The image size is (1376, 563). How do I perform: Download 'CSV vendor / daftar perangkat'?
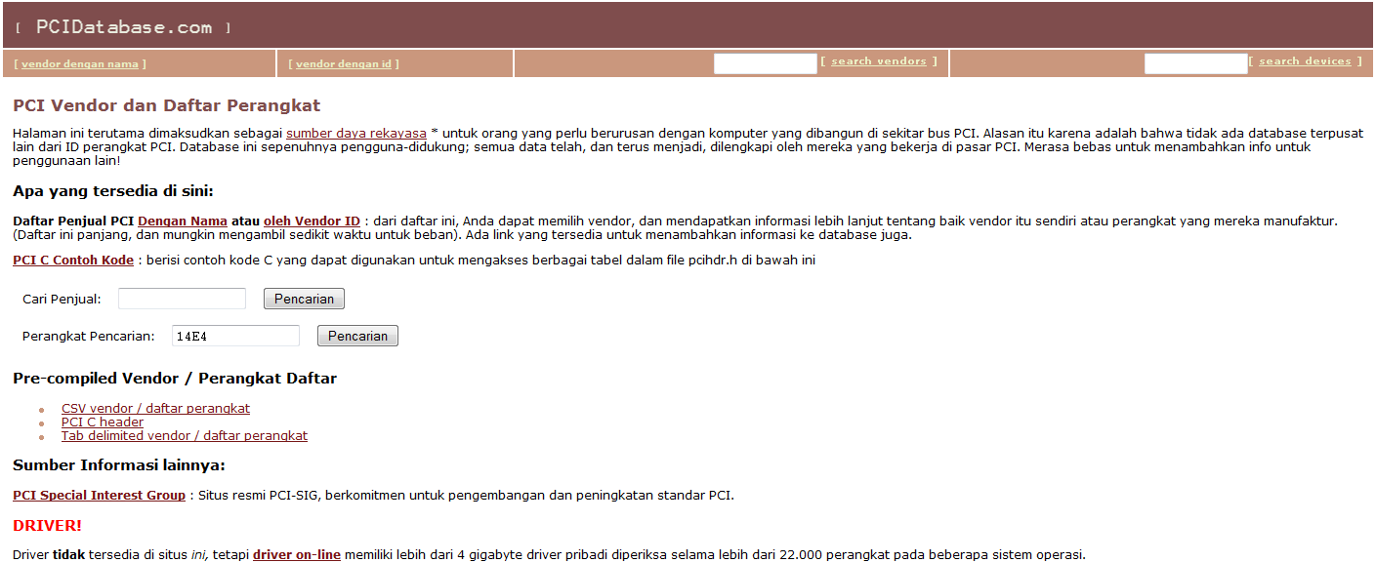pos(155,409)
